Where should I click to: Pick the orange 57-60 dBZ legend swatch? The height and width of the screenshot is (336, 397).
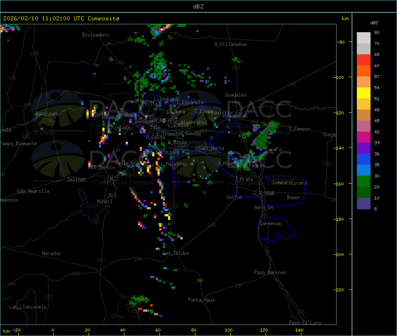pos(363,71)
